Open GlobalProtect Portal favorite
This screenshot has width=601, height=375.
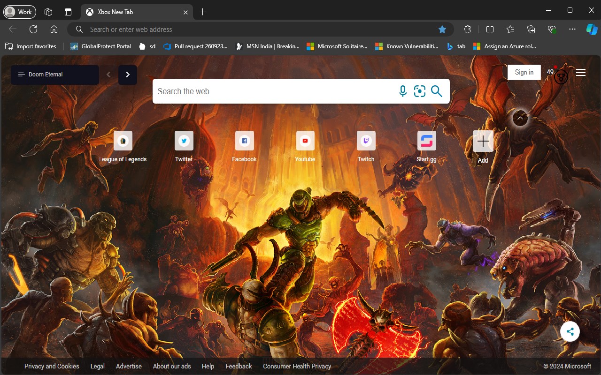100,46
